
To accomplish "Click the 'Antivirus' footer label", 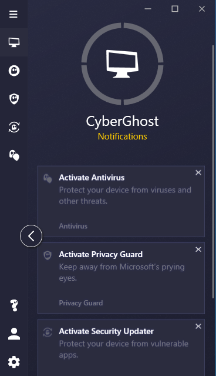I will [73, 226].
